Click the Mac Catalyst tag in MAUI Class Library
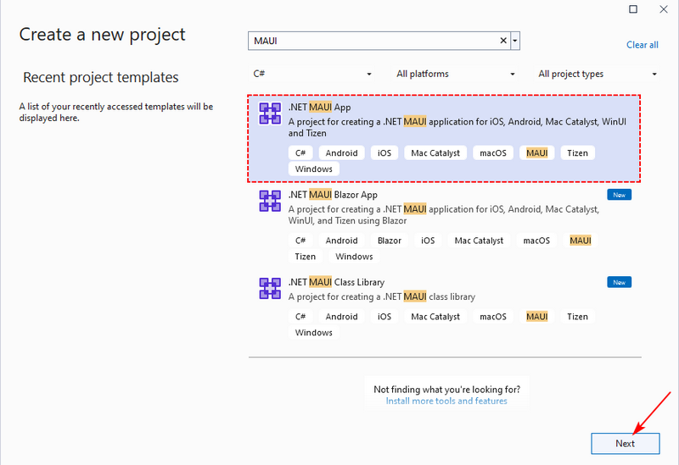The width and height of the screenshot is (679, 465). (435, 317)
